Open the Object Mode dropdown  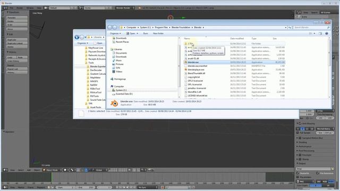(x=52, y=170)
